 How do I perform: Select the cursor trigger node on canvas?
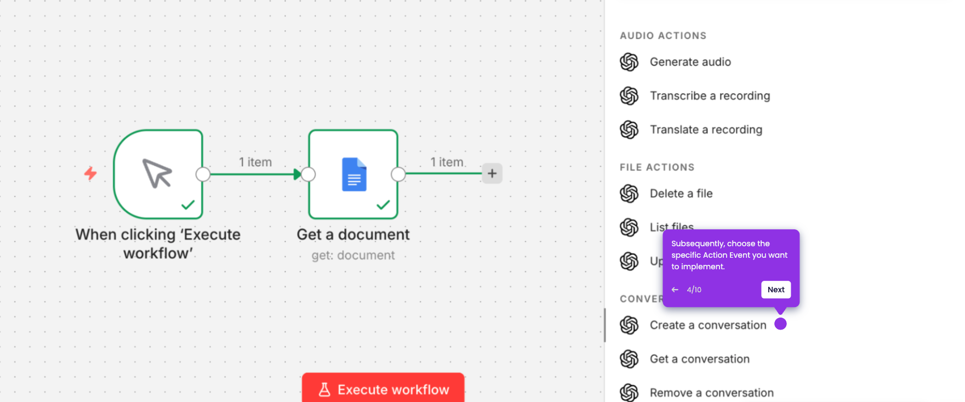click(x=158, y=174)
